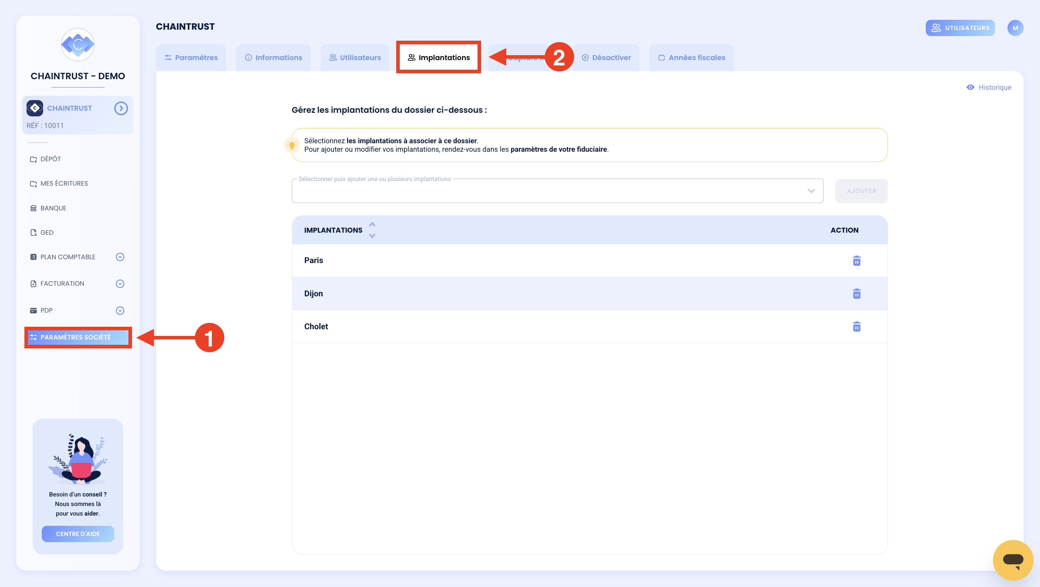The height and width of the screenshot is (587, 1040).
Task: Click the ACTION column header
Action: tap(844, 230)
